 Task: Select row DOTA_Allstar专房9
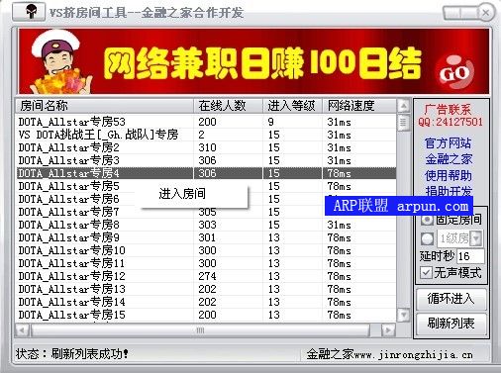tap(206, 237)
